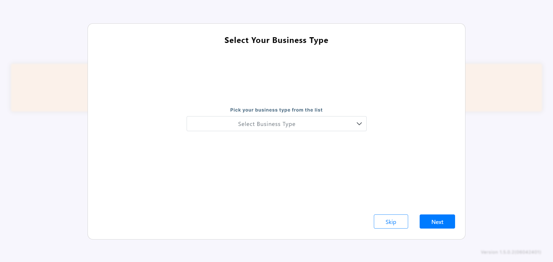Screen dimensions: 553x262
Task: Click the peach banner left of the dialog
Action: pyautogui.click(x=49, y=88)
